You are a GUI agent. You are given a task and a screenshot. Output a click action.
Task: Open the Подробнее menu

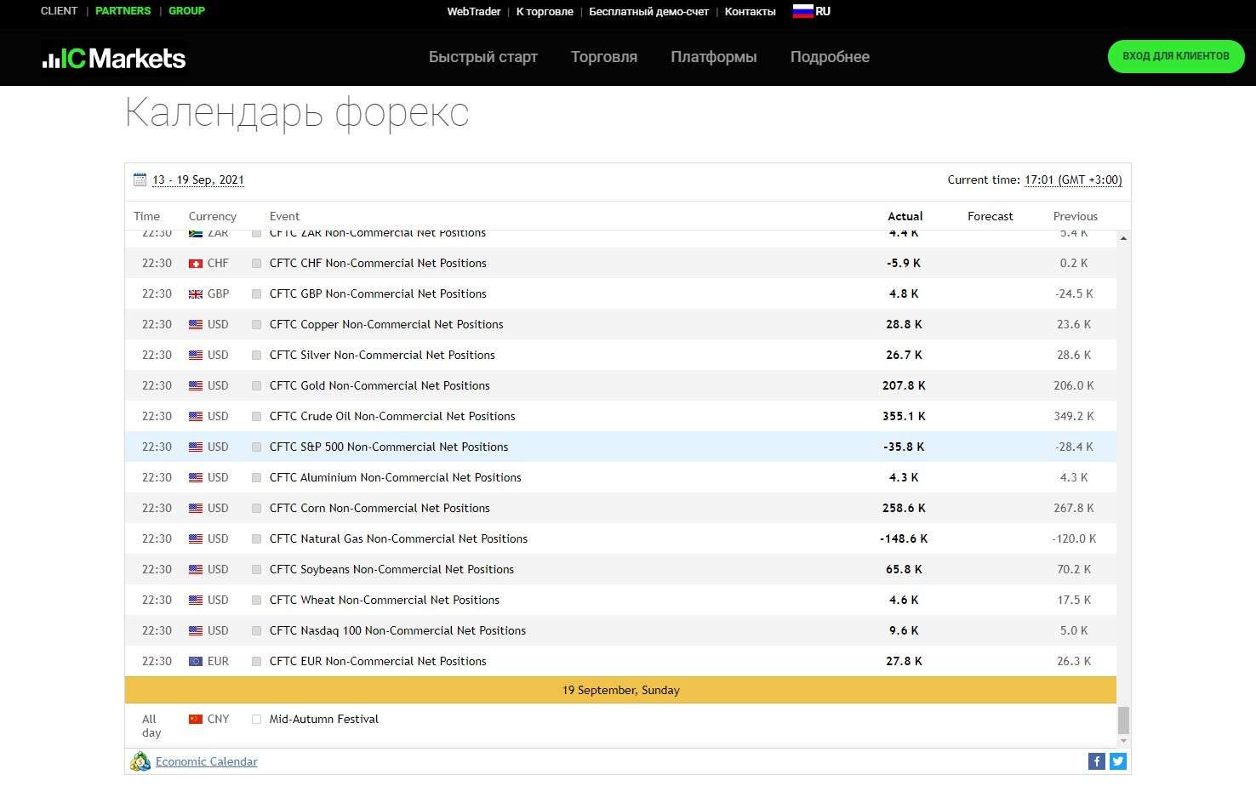pos(830,57)
